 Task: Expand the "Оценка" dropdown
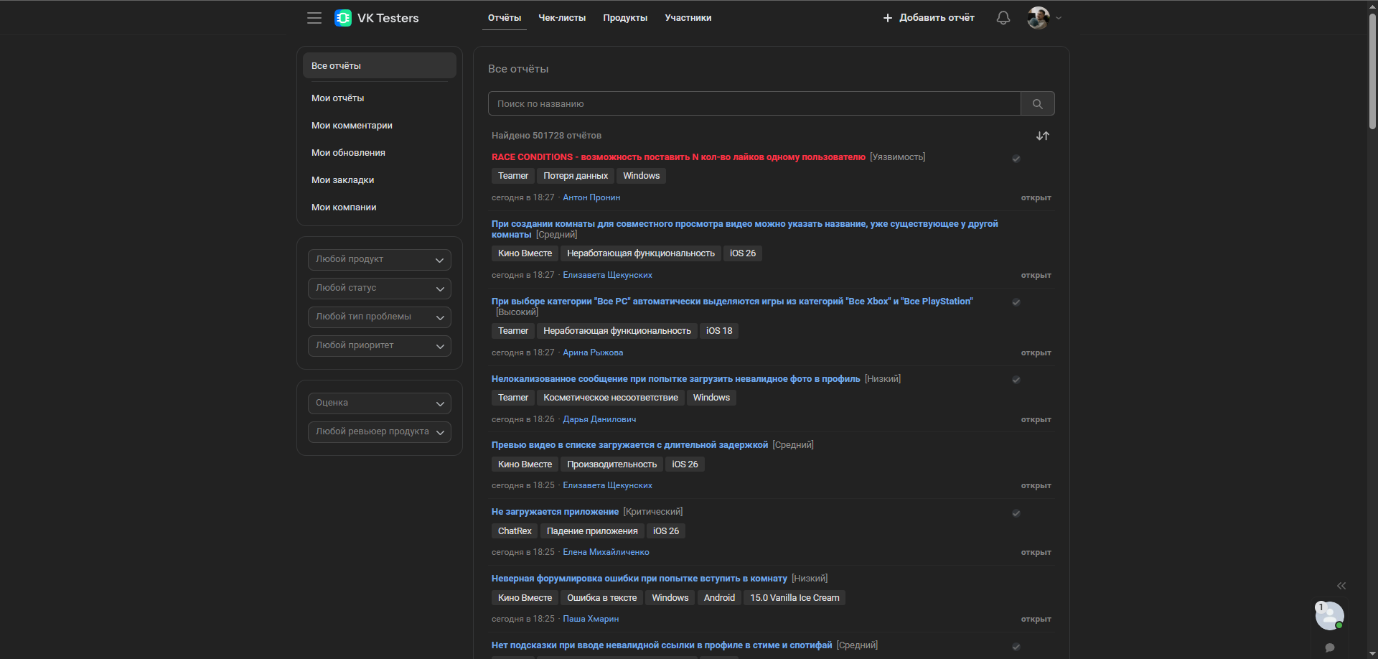pos(380,403)
